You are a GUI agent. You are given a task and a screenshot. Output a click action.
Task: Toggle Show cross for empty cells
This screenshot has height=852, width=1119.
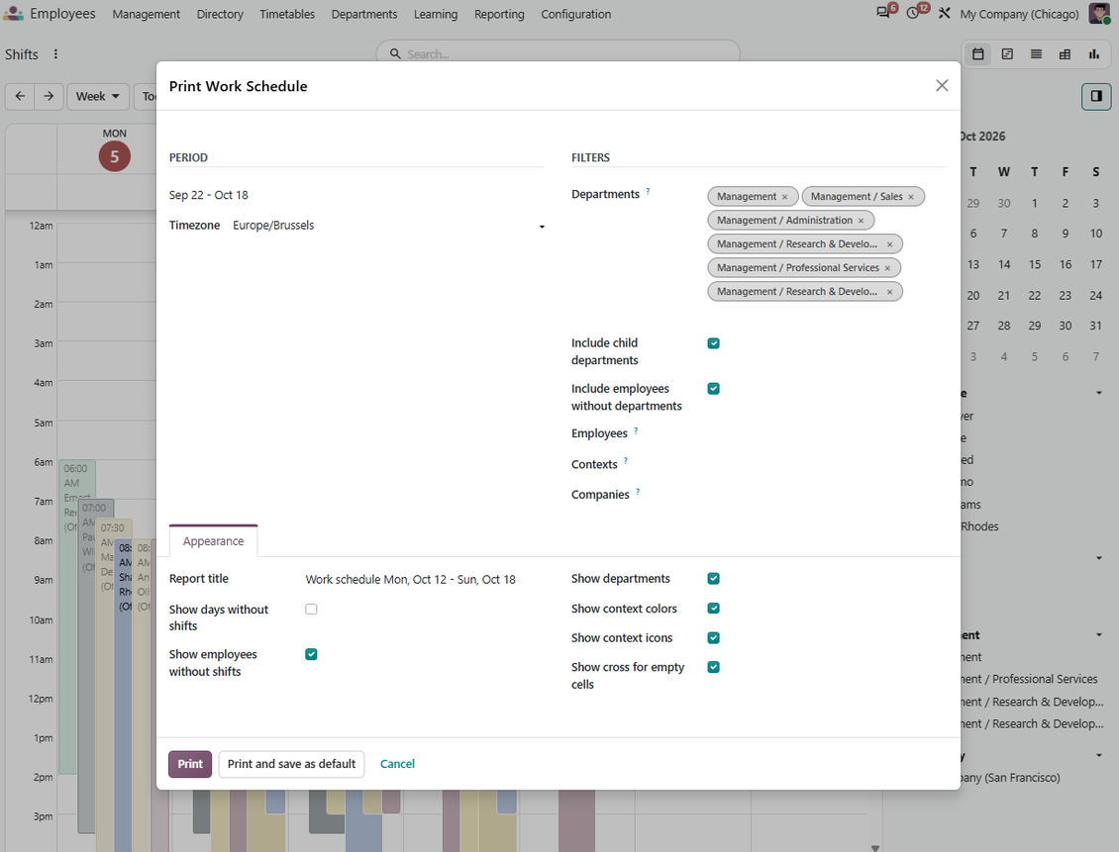[x=714, y=667]
